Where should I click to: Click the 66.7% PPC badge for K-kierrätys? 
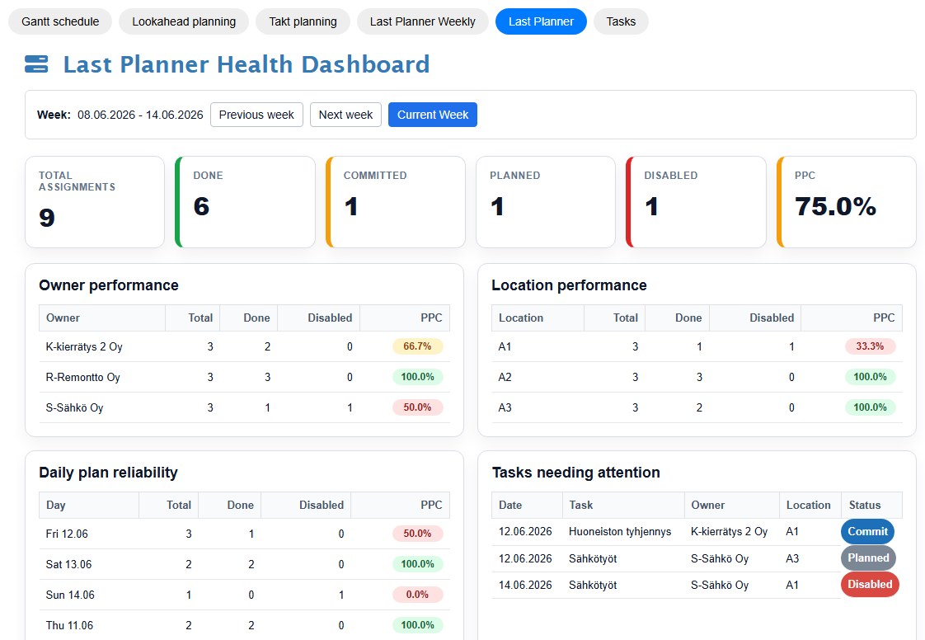tap(417, 346)
